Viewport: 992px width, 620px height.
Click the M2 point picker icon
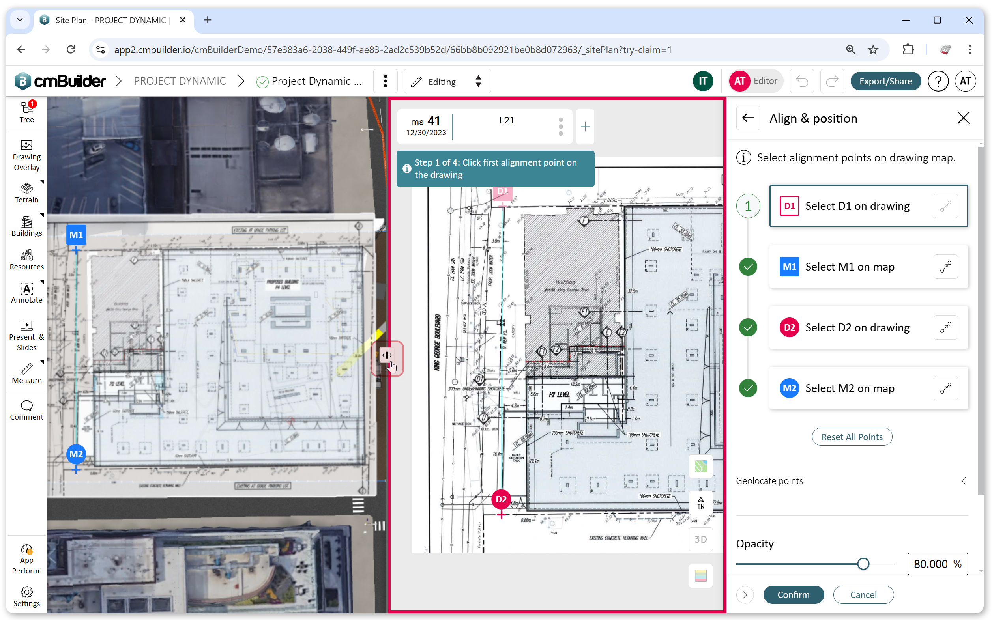click(x=946, y=388)
